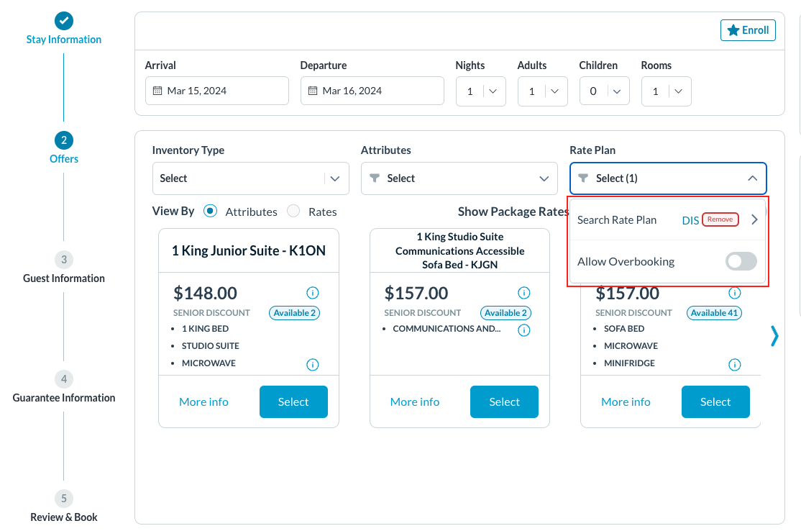801x531 pixels.
Task: Select the 1 King Junior Suite offer
Action: click(x=293, y=401)
